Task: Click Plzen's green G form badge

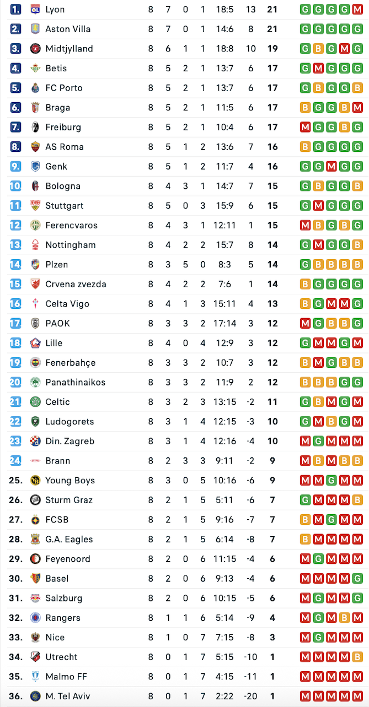Action: (305, 265)
